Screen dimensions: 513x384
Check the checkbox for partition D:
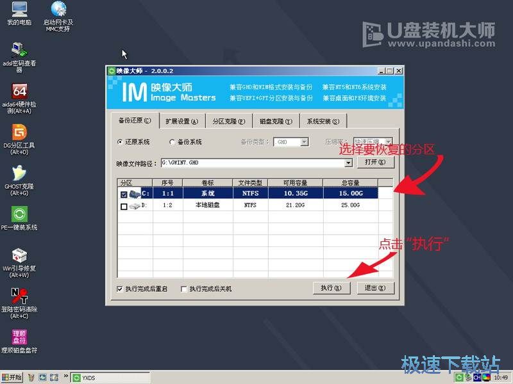click(124, 207)
